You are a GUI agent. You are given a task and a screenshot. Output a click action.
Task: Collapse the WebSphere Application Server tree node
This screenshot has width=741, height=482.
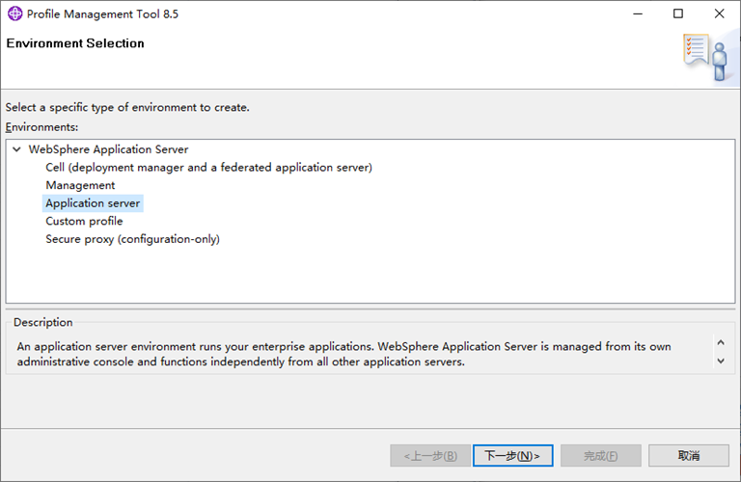tap(17, 149)
